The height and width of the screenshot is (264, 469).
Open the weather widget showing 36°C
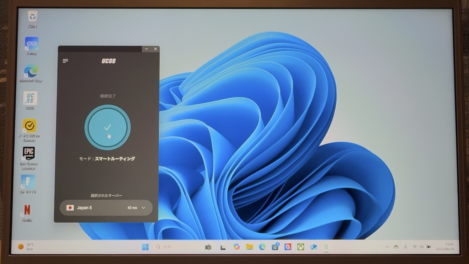(x=26, y=247)
